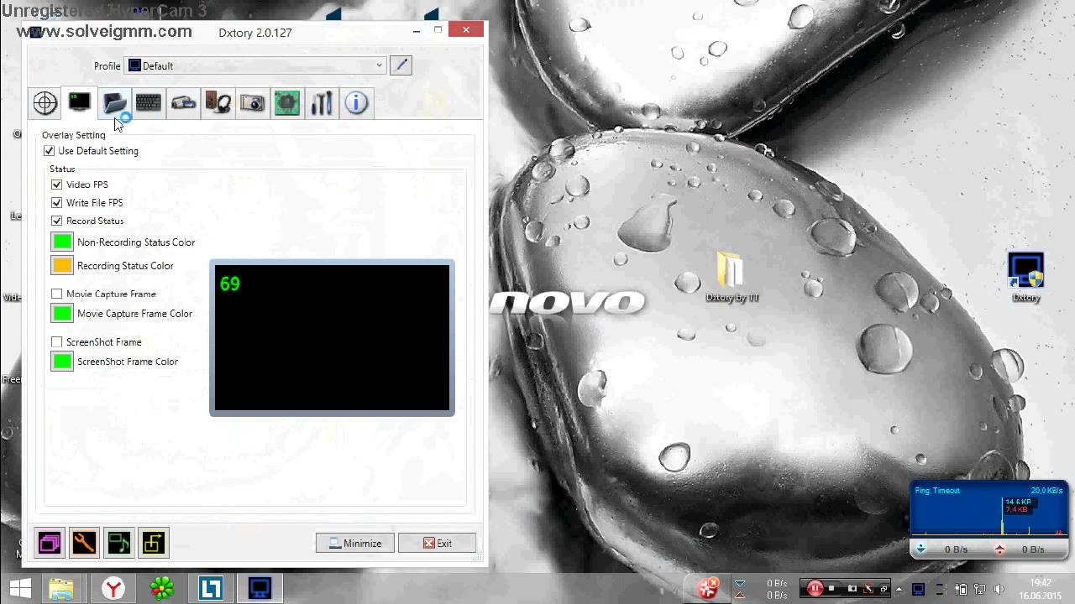Click the Minimize button in Dxtory
The height and width of the screenshot is (604, 1075).
point(355,543)
